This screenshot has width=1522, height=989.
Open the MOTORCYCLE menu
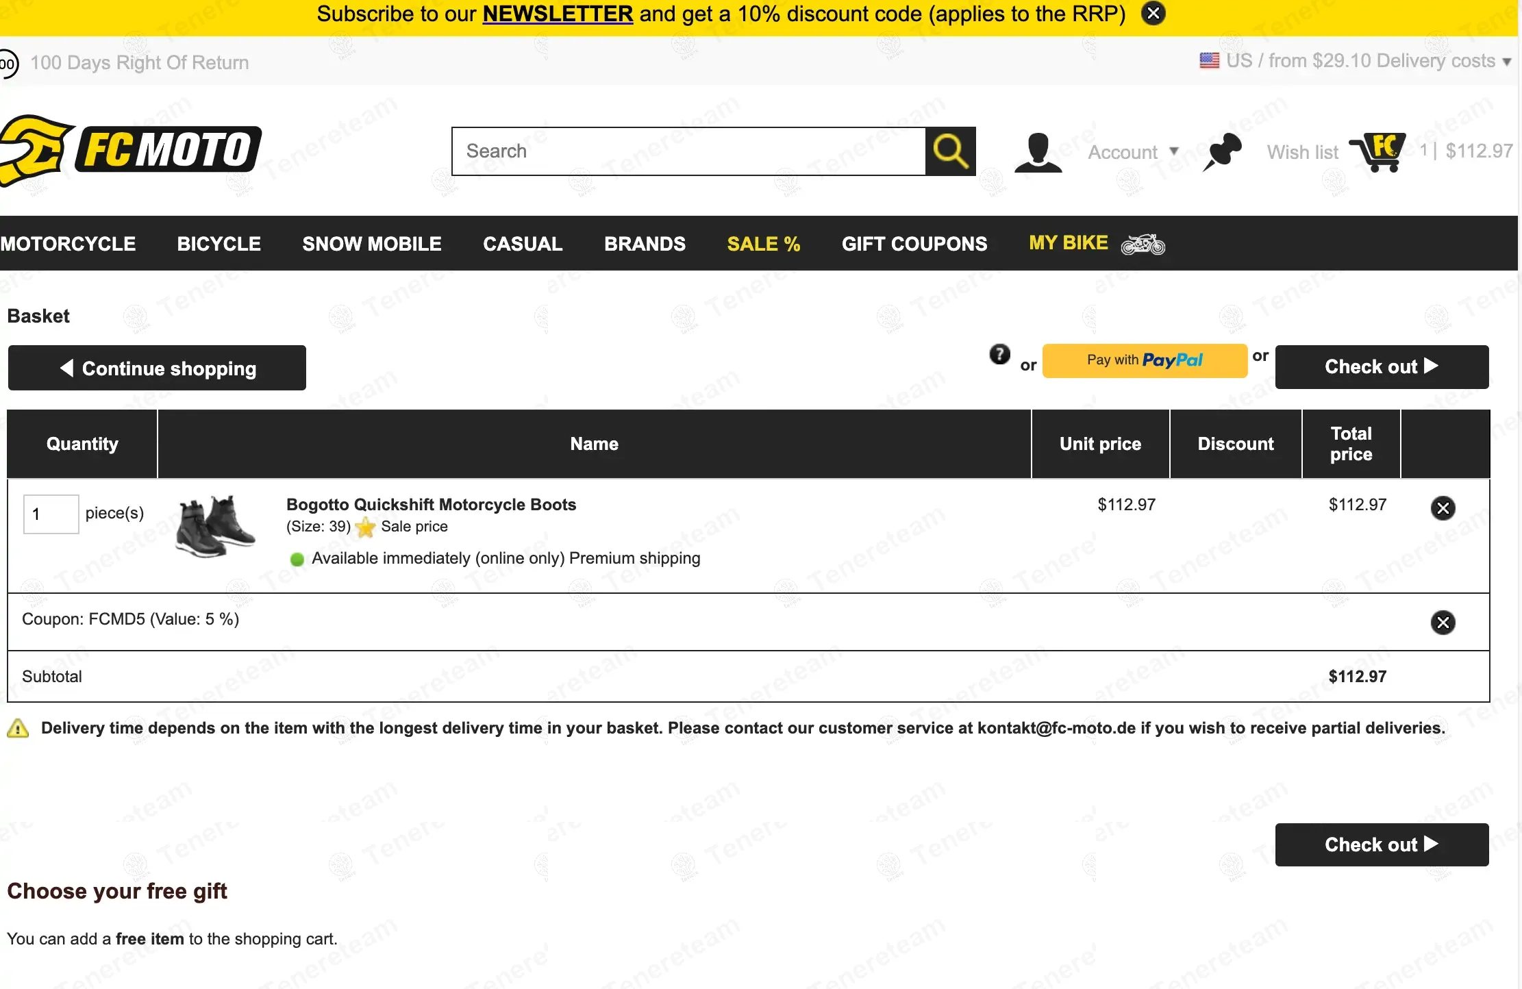click(68, 244)
